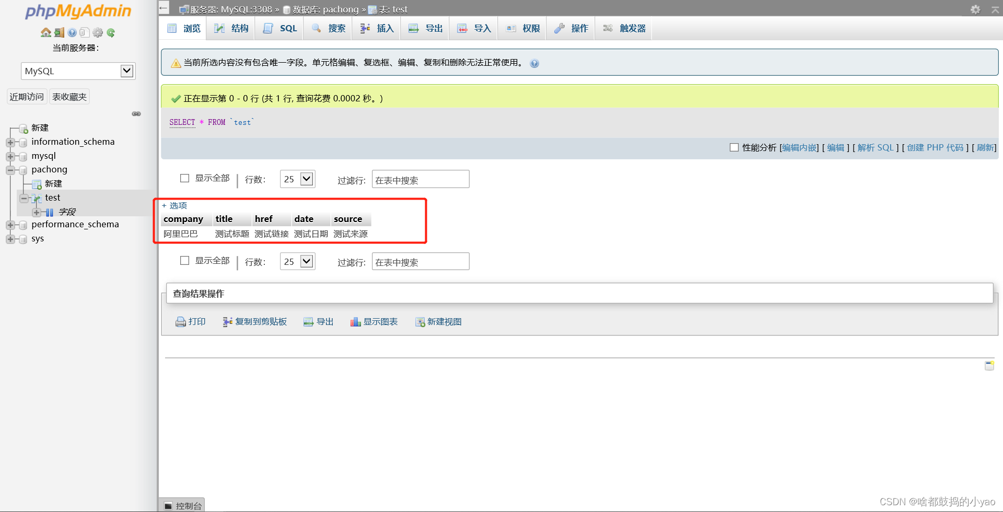Open the 触发器 triggers tab
The height and width of the screenshot is (512, 1003).
624,28
